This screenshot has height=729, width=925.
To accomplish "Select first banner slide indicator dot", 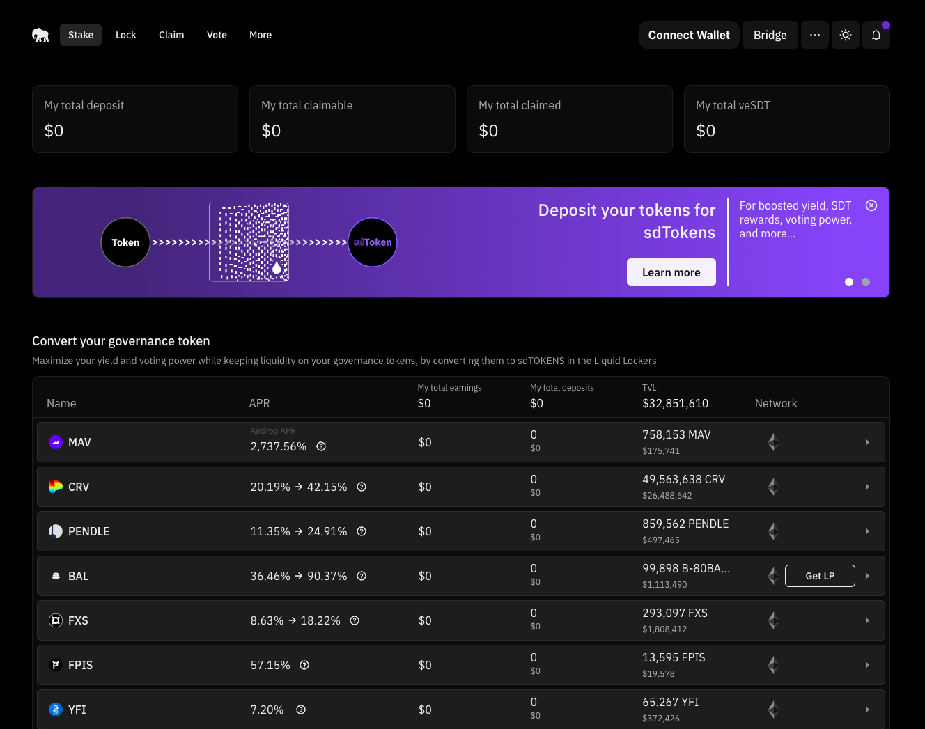I will point(849,282).
